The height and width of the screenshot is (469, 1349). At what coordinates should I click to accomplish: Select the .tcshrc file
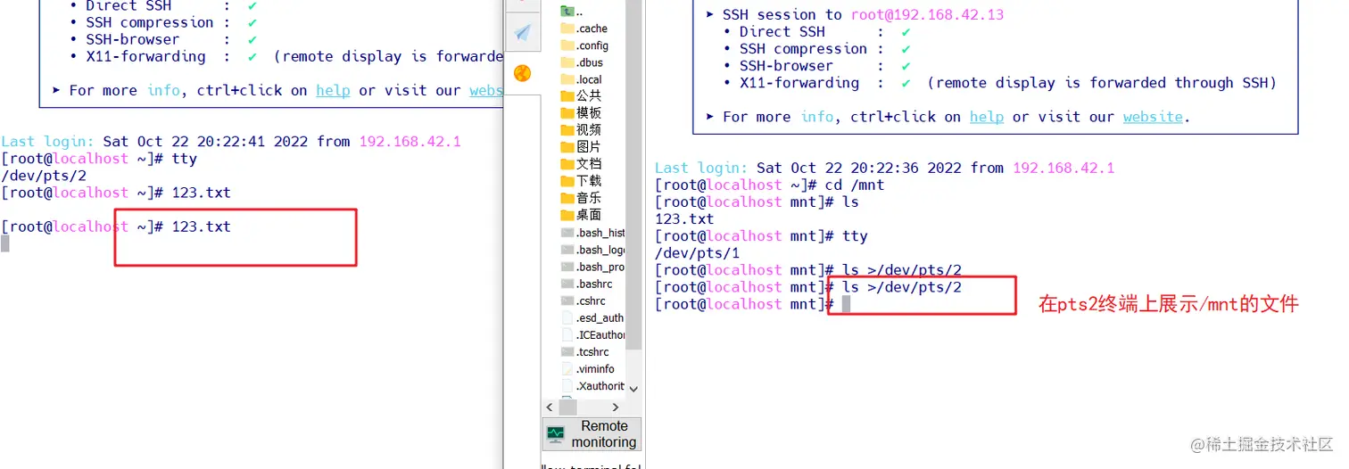[x=585, y=351]
